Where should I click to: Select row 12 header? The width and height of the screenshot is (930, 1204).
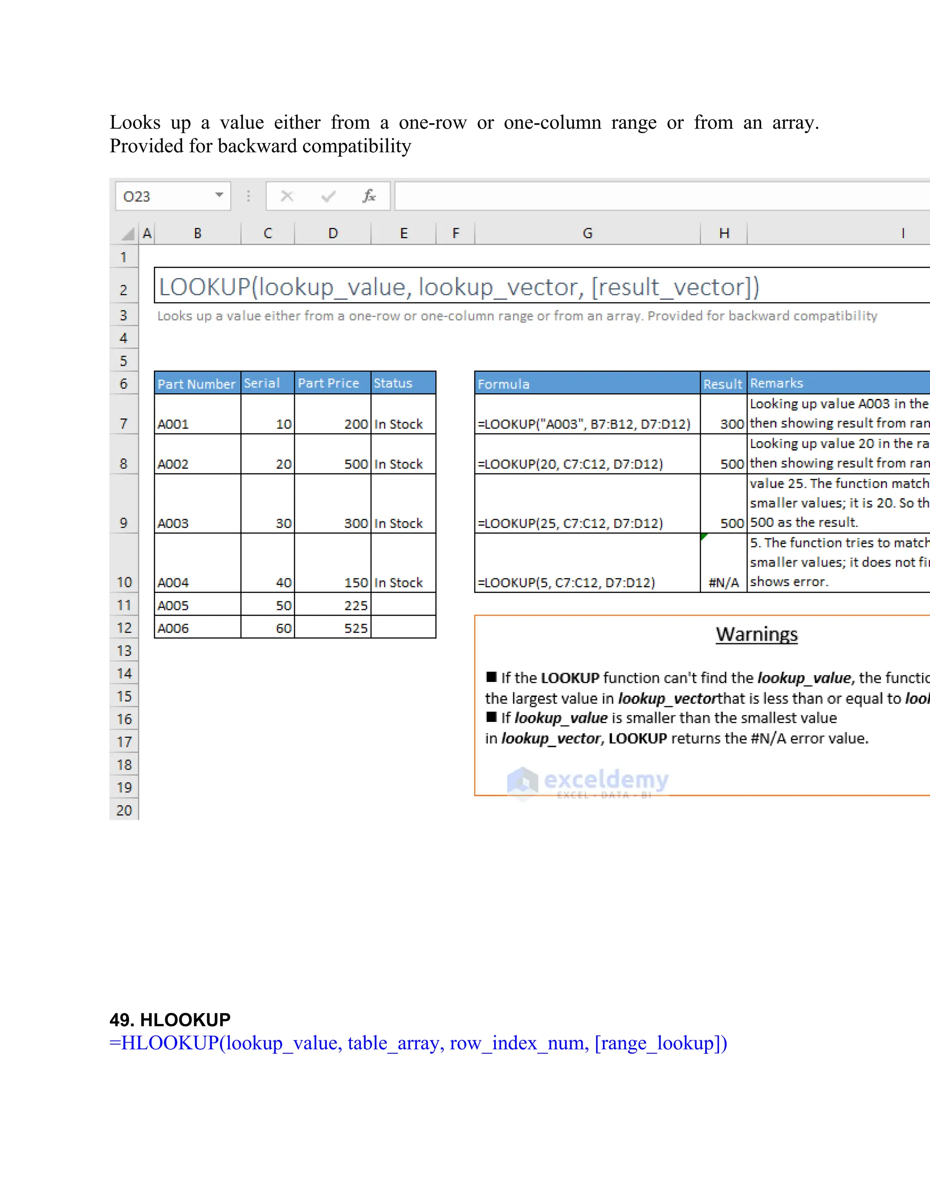124,627
